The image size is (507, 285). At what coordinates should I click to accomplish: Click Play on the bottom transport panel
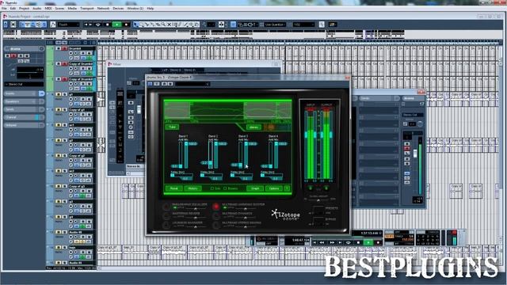pos(368,242)
